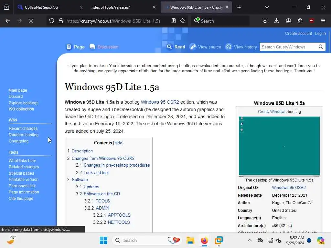Open What links here tool

point(22,161)
